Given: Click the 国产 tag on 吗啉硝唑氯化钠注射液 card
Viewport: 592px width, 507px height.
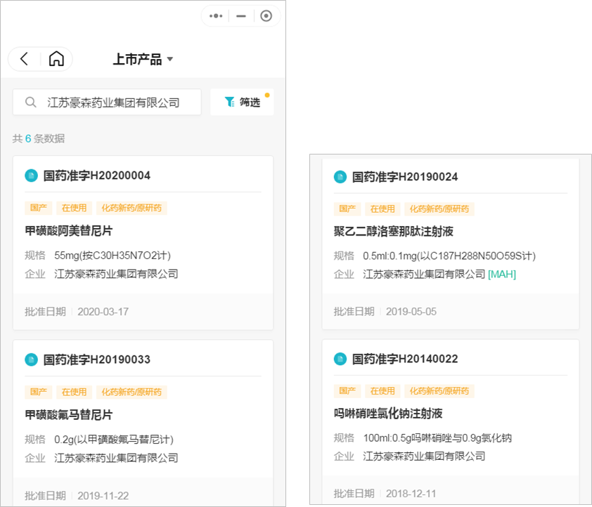Looking at the screenshot, I should [x=347, y=391].
